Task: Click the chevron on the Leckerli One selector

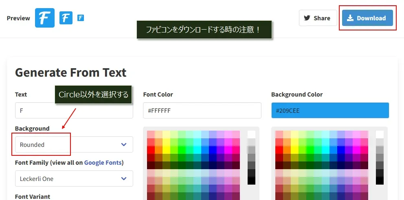Action: tap(124, 178)
